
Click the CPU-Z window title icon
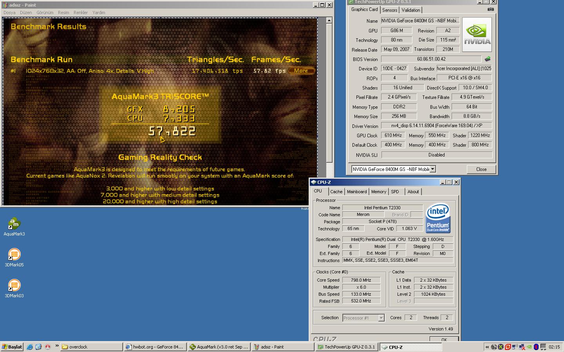click(x=313, y=182)
